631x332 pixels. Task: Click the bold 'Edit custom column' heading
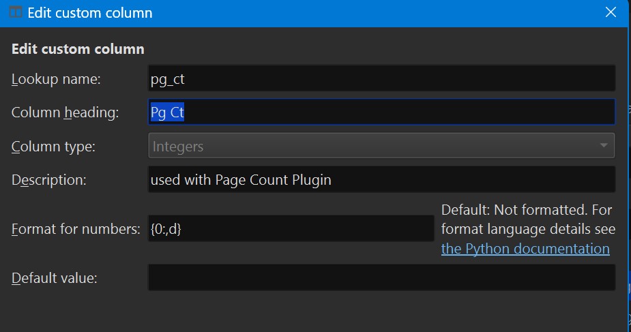pyautogui.click(x=78, y=49)
